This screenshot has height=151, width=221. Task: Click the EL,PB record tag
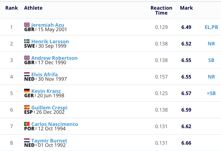point(211,27)
